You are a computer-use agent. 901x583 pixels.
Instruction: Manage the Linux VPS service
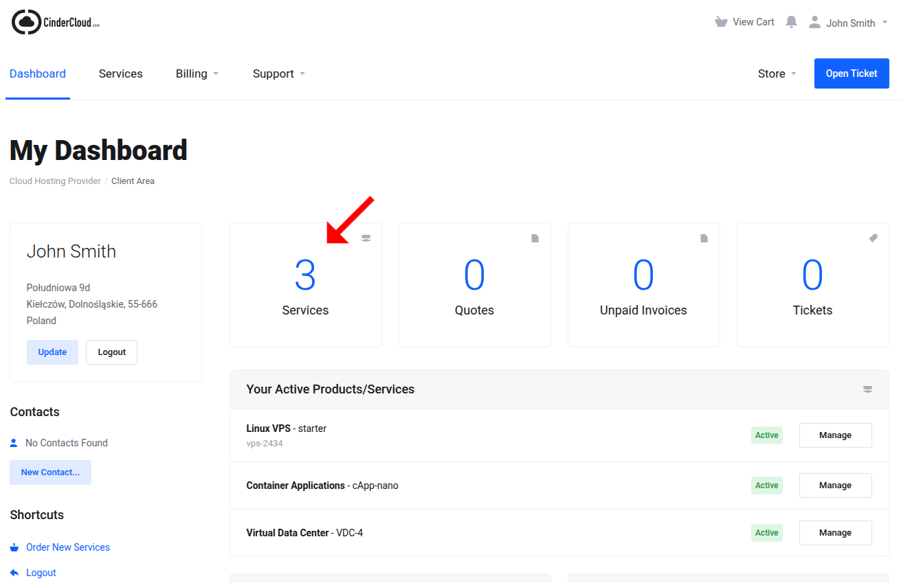[x=835, y=435]
